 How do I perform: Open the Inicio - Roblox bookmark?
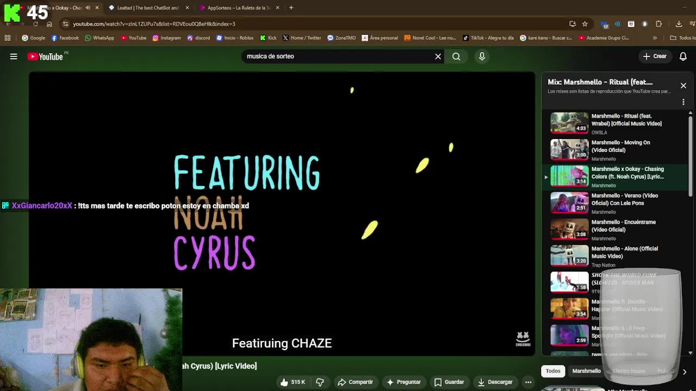click(235, 38)
